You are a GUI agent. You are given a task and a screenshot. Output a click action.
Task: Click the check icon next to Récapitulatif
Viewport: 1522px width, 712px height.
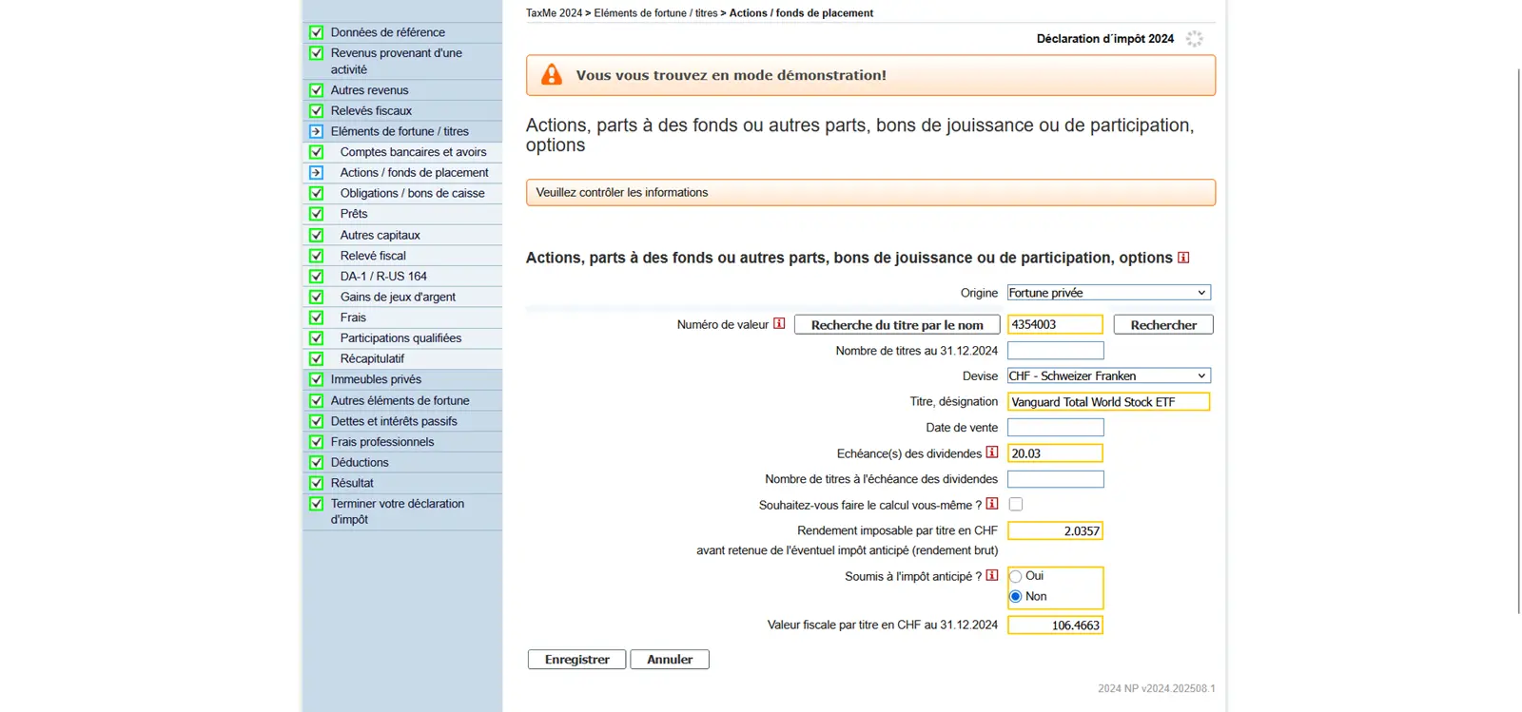click(317, 358)
